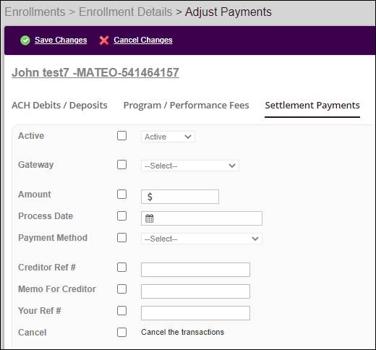This screenshot has width=376, height=350.
Task: Check the Process Date checkbox
Action: [121, 215]
